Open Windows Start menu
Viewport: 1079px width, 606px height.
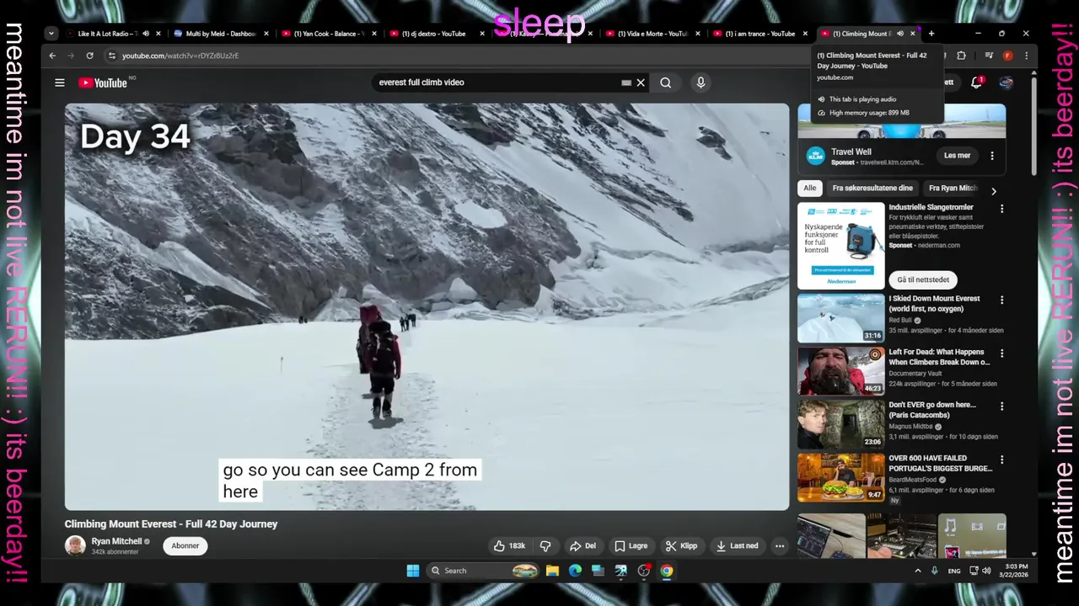tap(413, 571)
